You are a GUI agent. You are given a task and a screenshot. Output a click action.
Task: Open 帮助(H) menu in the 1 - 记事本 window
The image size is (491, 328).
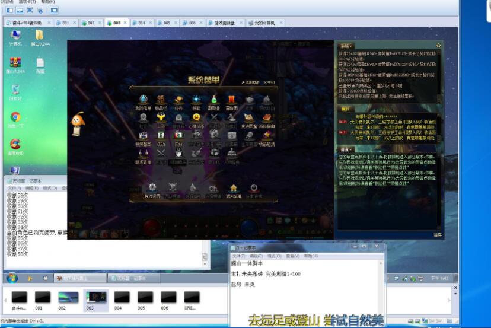point(311,256)
